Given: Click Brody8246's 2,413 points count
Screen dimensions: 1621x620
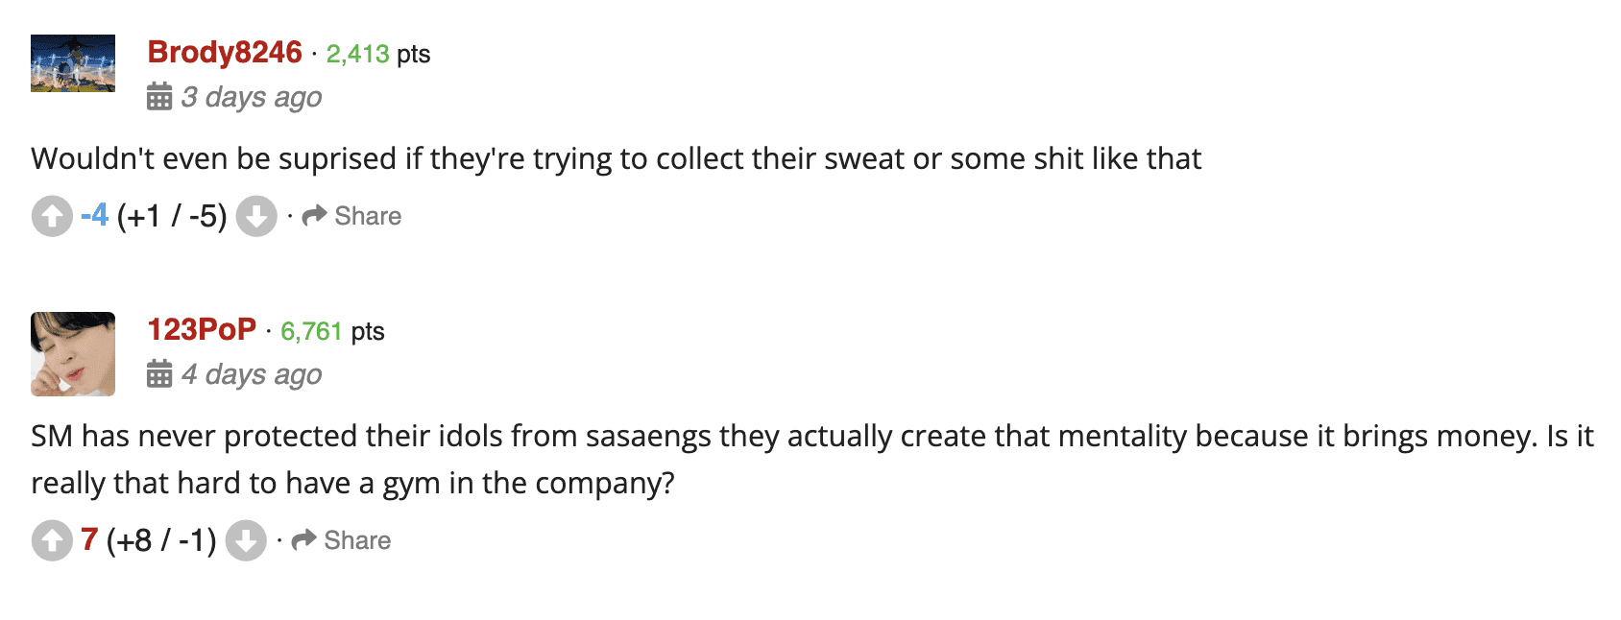Looking at the screenshot, I should pos(357,54).
